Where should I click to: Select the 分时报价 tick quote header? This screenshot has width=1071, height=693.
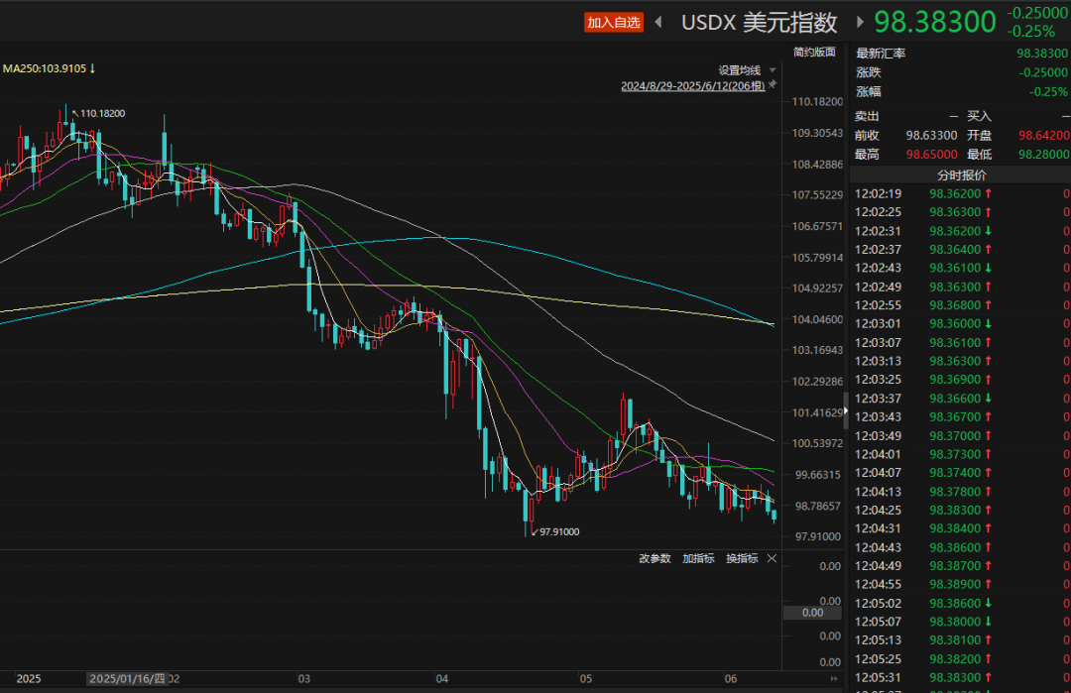click(x=961, y=174)
